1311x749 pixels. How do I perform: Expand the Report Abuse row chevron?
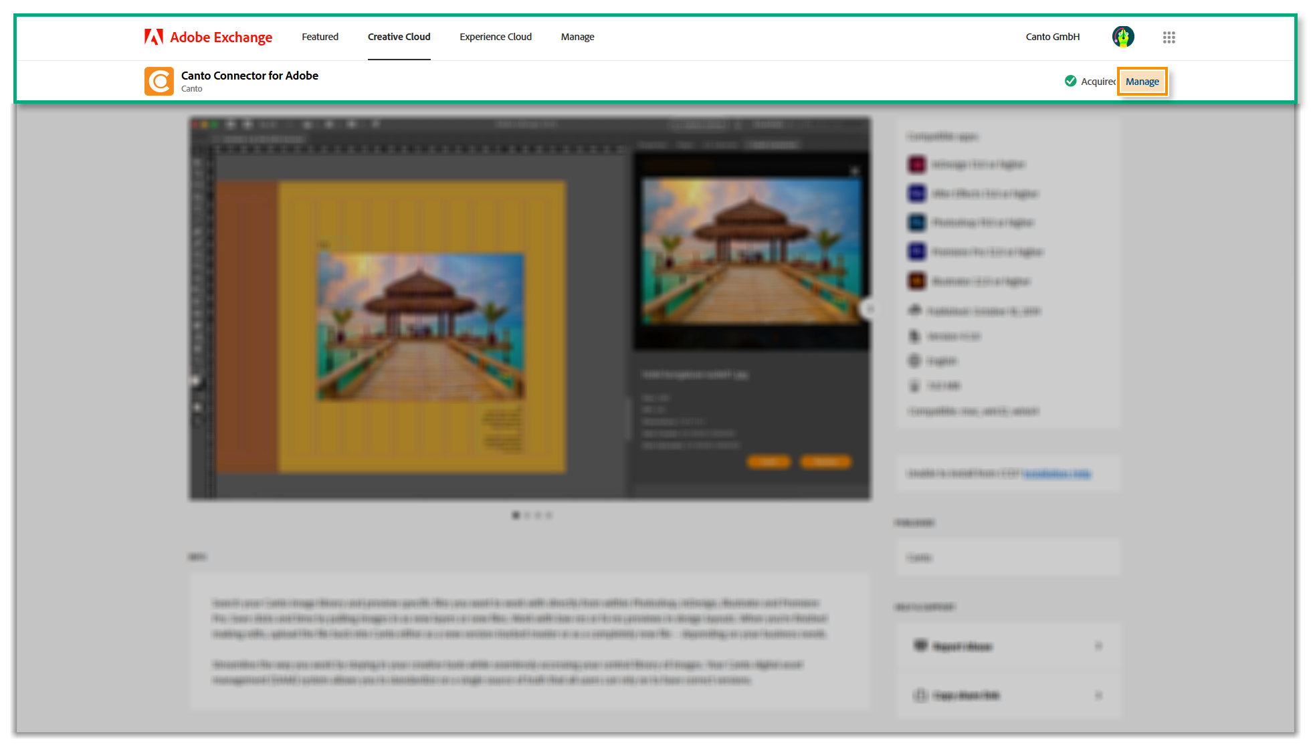click(x=1098, y=646)
